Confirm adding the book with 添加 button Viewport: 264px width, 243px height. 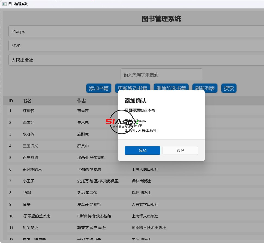pyautogui.click(x=142, y=150)
